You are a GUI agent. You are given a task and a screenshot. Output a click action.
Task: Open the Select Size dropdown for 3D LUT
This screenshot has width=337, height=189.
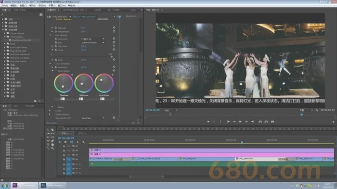(x=92, y=118)
